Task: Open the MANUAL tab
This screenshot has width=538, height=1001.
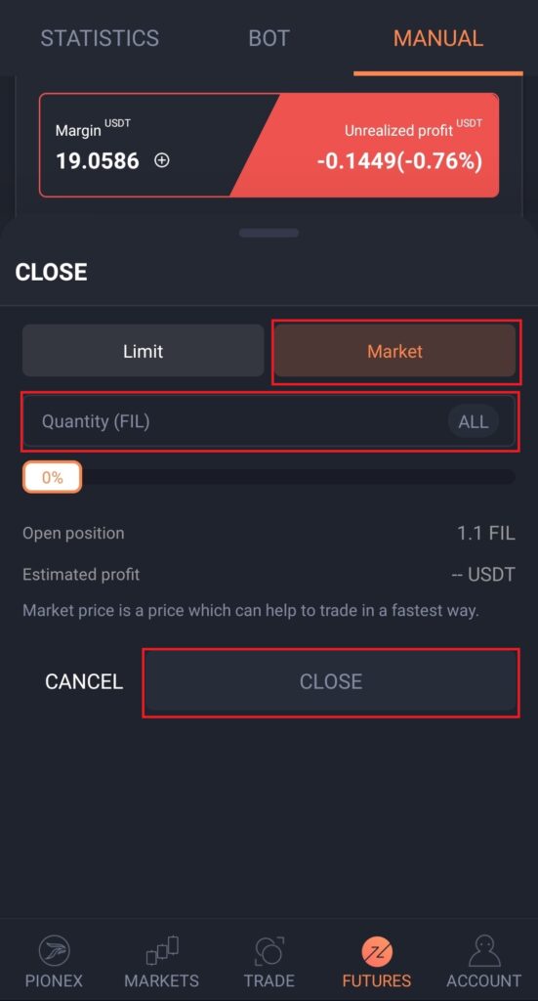Action: click(438, 38)
